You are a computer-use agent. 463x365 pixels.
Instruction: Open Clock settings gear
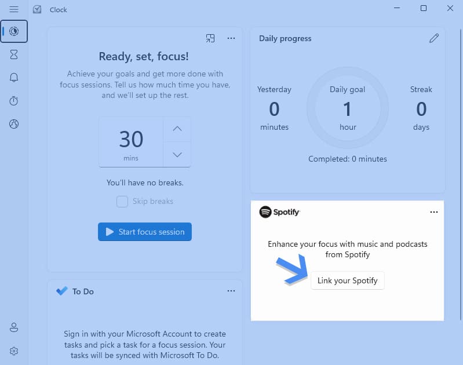pos(14,351)
